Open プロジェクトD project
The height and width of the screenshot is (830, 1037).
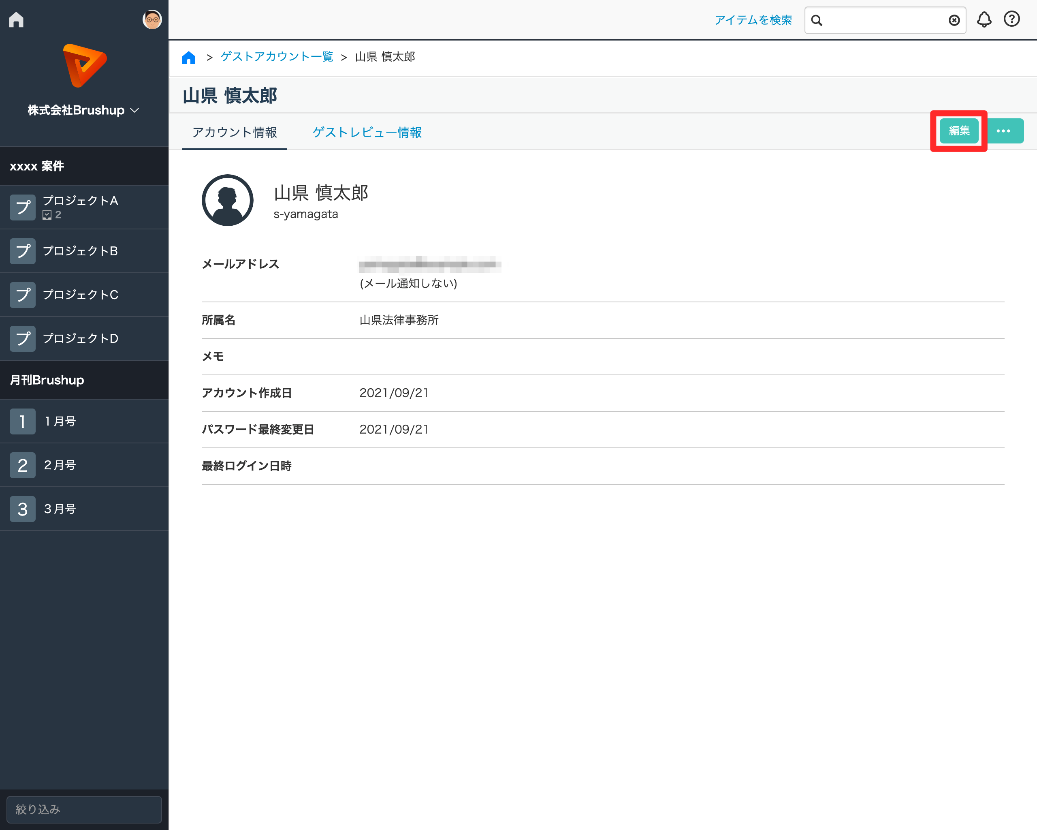click(84, 339)
